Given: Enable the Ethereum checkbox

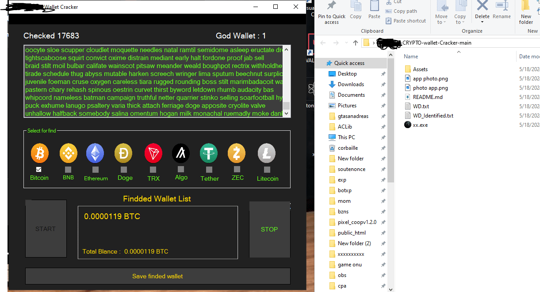Looking at the screenshot, I should [x=96, y=170].
